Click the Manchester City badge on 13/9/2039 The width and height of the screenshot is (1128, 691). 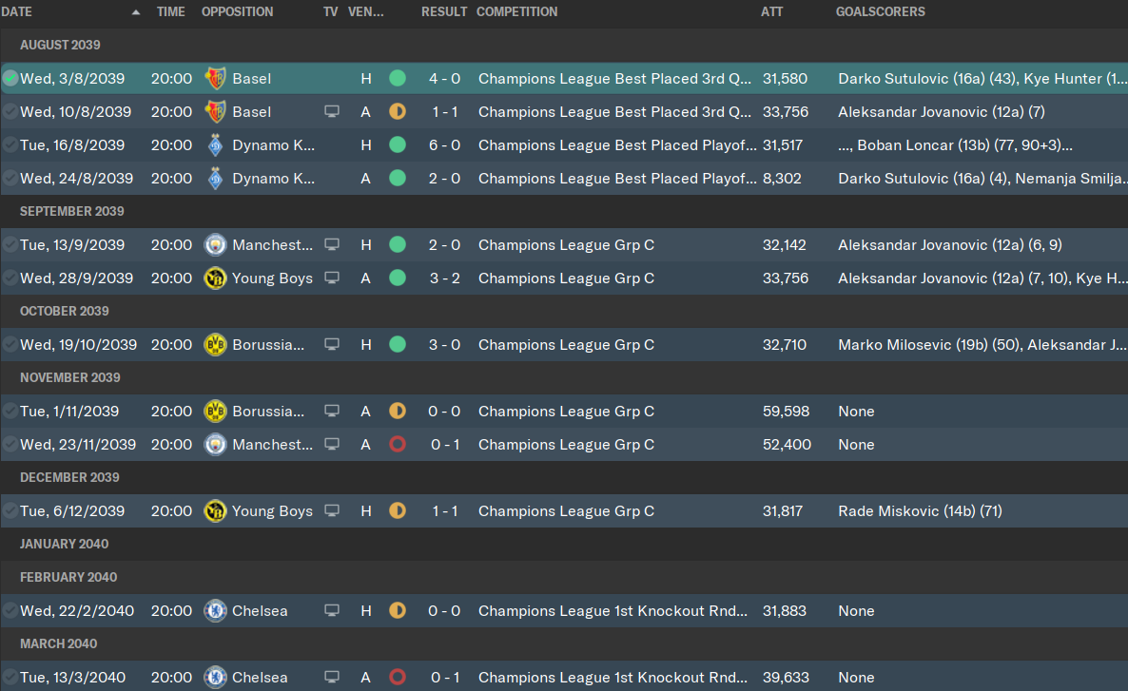click(x=215, y=245)
